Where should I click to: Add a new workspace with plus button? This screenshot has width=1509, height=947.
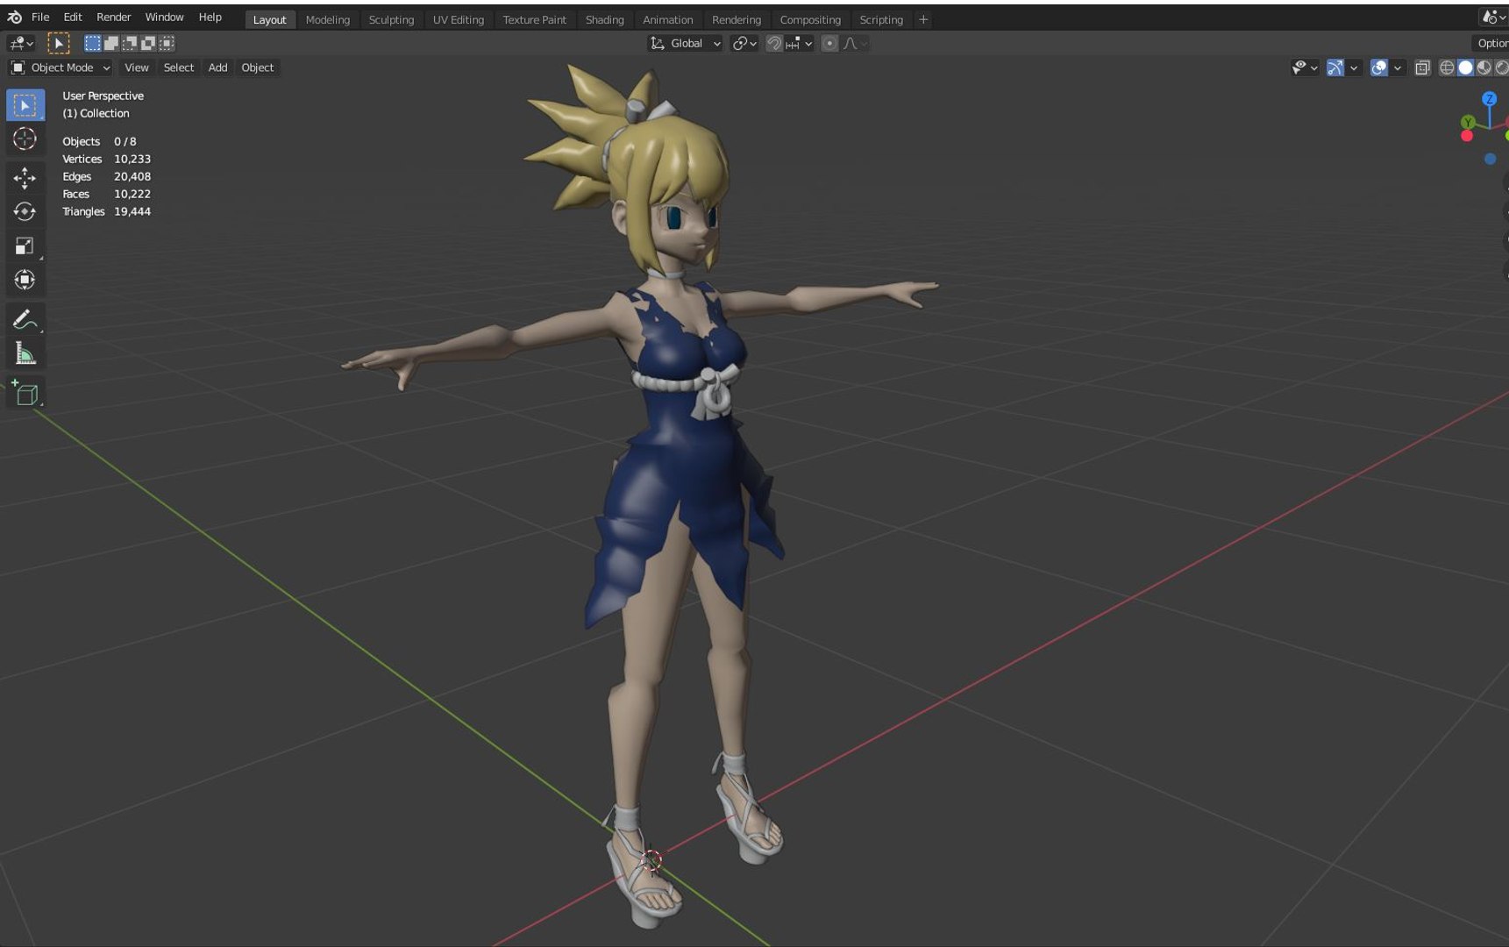coord(923,19)
